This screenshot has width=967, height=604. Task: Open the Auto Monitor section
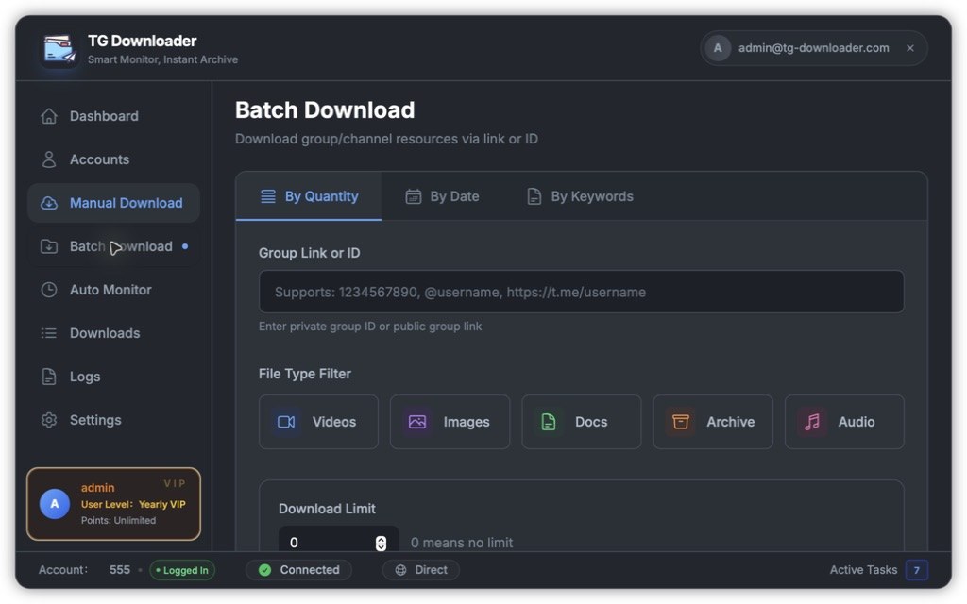click(113, 290)
